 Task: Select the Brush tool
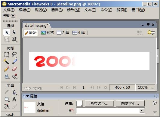(14, 62)
